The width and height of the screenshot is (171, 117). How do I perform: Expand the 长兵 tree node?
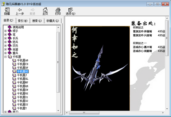[5, 38]
